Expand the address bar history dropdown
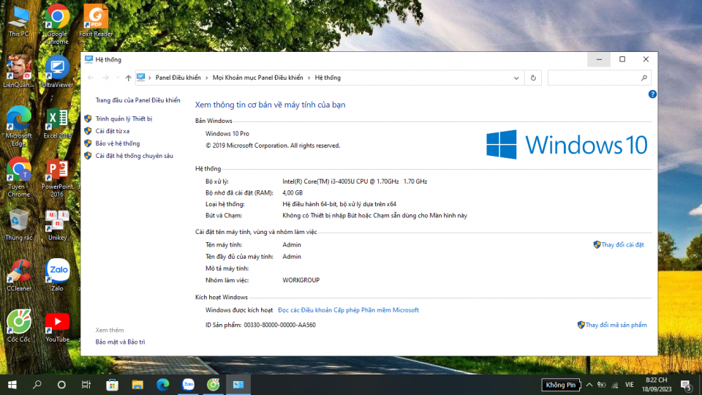The height and width of the screenshot is (395, 702). [x=516, y=78]
